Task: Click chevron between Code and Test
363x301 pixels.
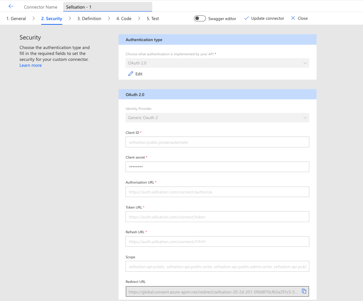Action: (139, 18)
